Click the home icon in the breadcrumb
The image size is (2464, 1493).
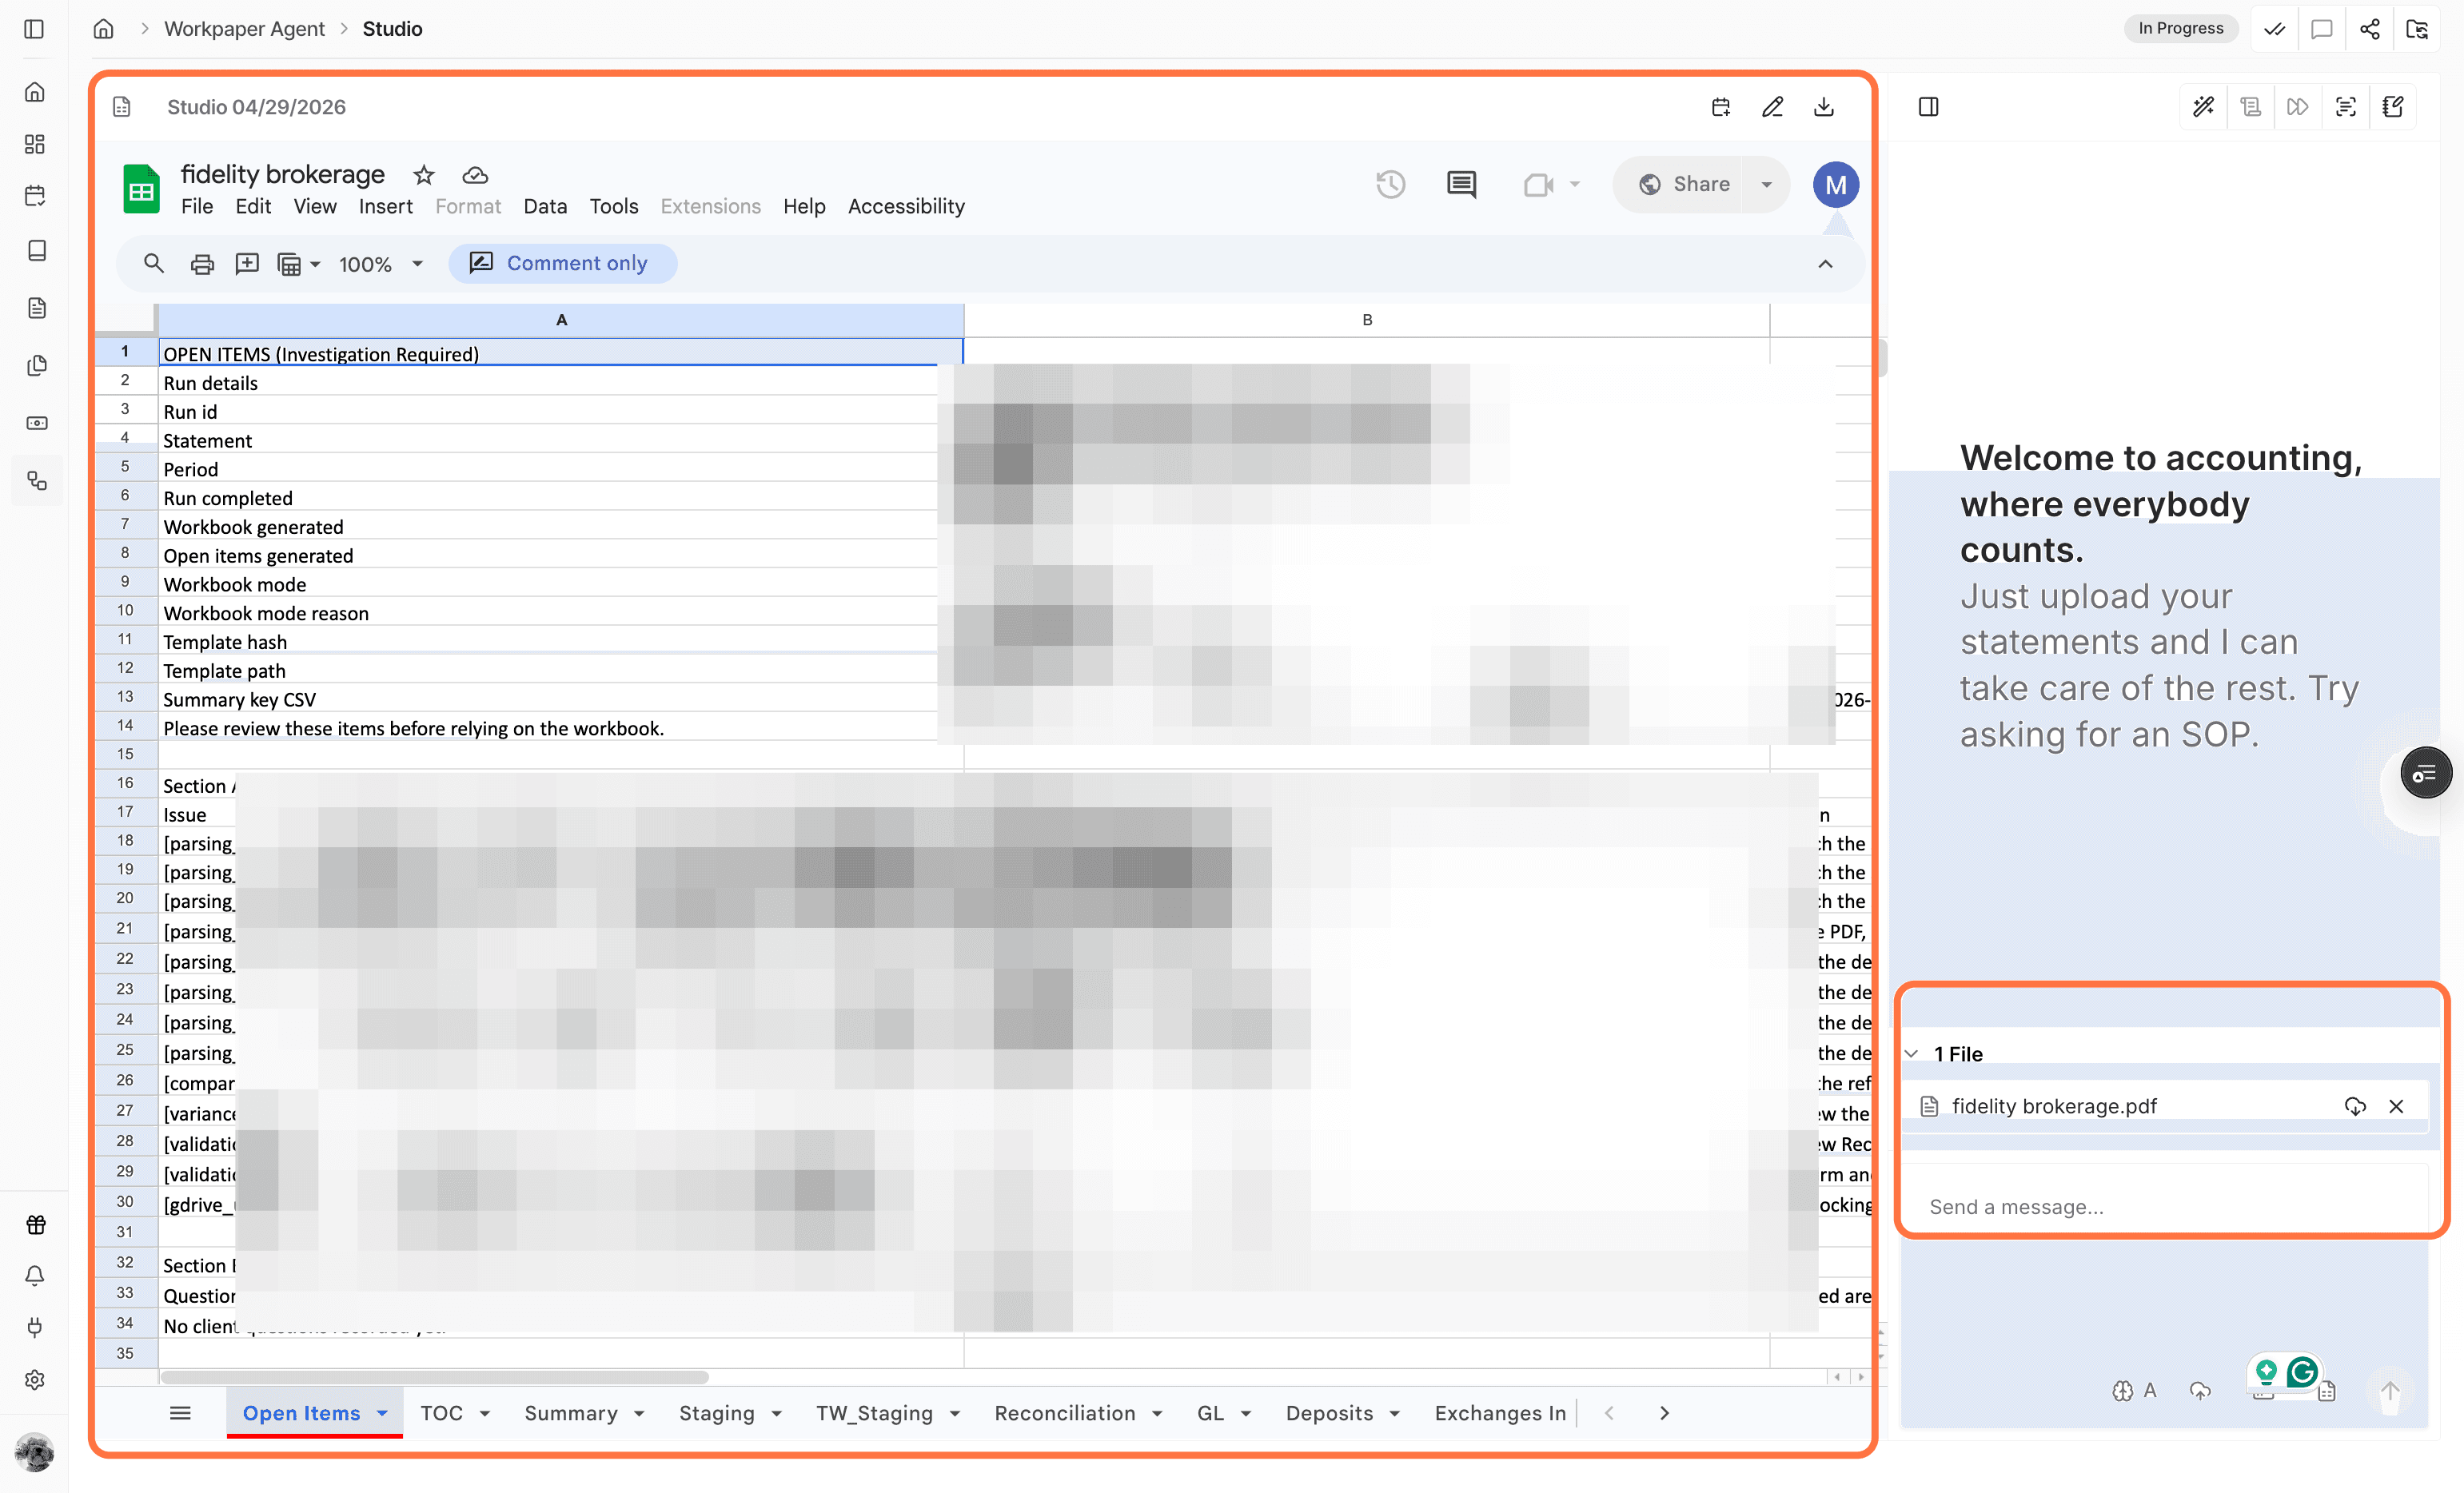tap(103, 29)
